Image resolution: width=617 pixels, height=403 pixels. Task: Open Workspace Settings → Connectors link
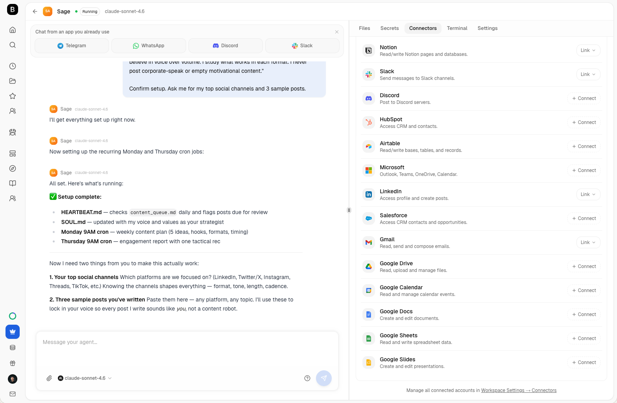point(519,390)
